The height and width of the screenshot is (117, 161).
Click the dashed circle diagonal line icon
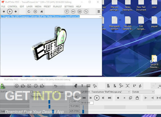pos(86,12)
